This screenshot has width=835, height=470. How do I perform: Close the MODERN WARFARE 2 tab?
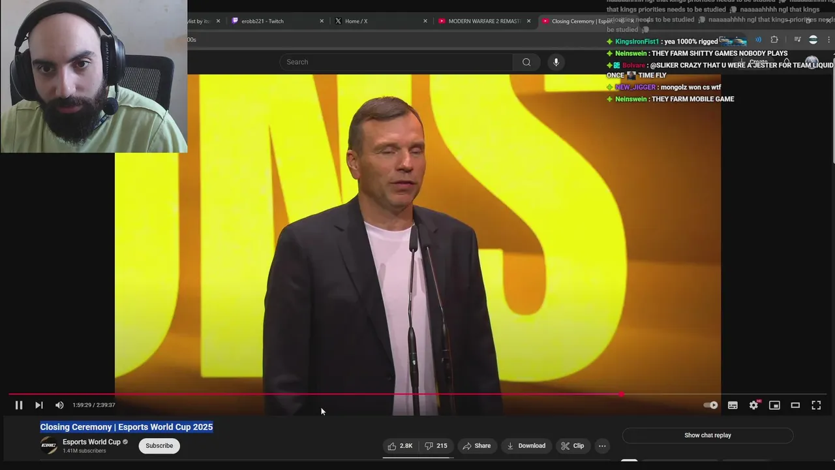coord(528,21)
